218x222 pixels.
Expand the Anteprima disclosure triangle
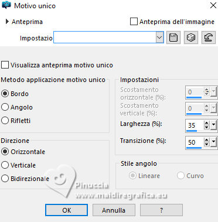pos(7,22)
